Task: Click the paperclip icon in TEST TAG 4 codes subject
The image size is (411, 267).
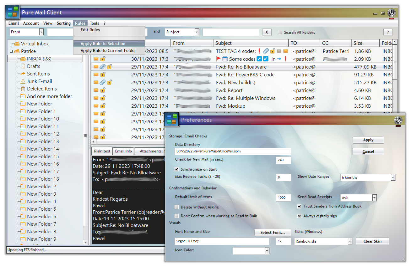Action: [266, 51]
